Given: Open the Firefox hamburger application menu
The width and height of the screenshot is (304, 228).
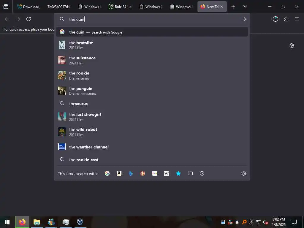Looking at the screenshot, I should (x=297, y=19).
